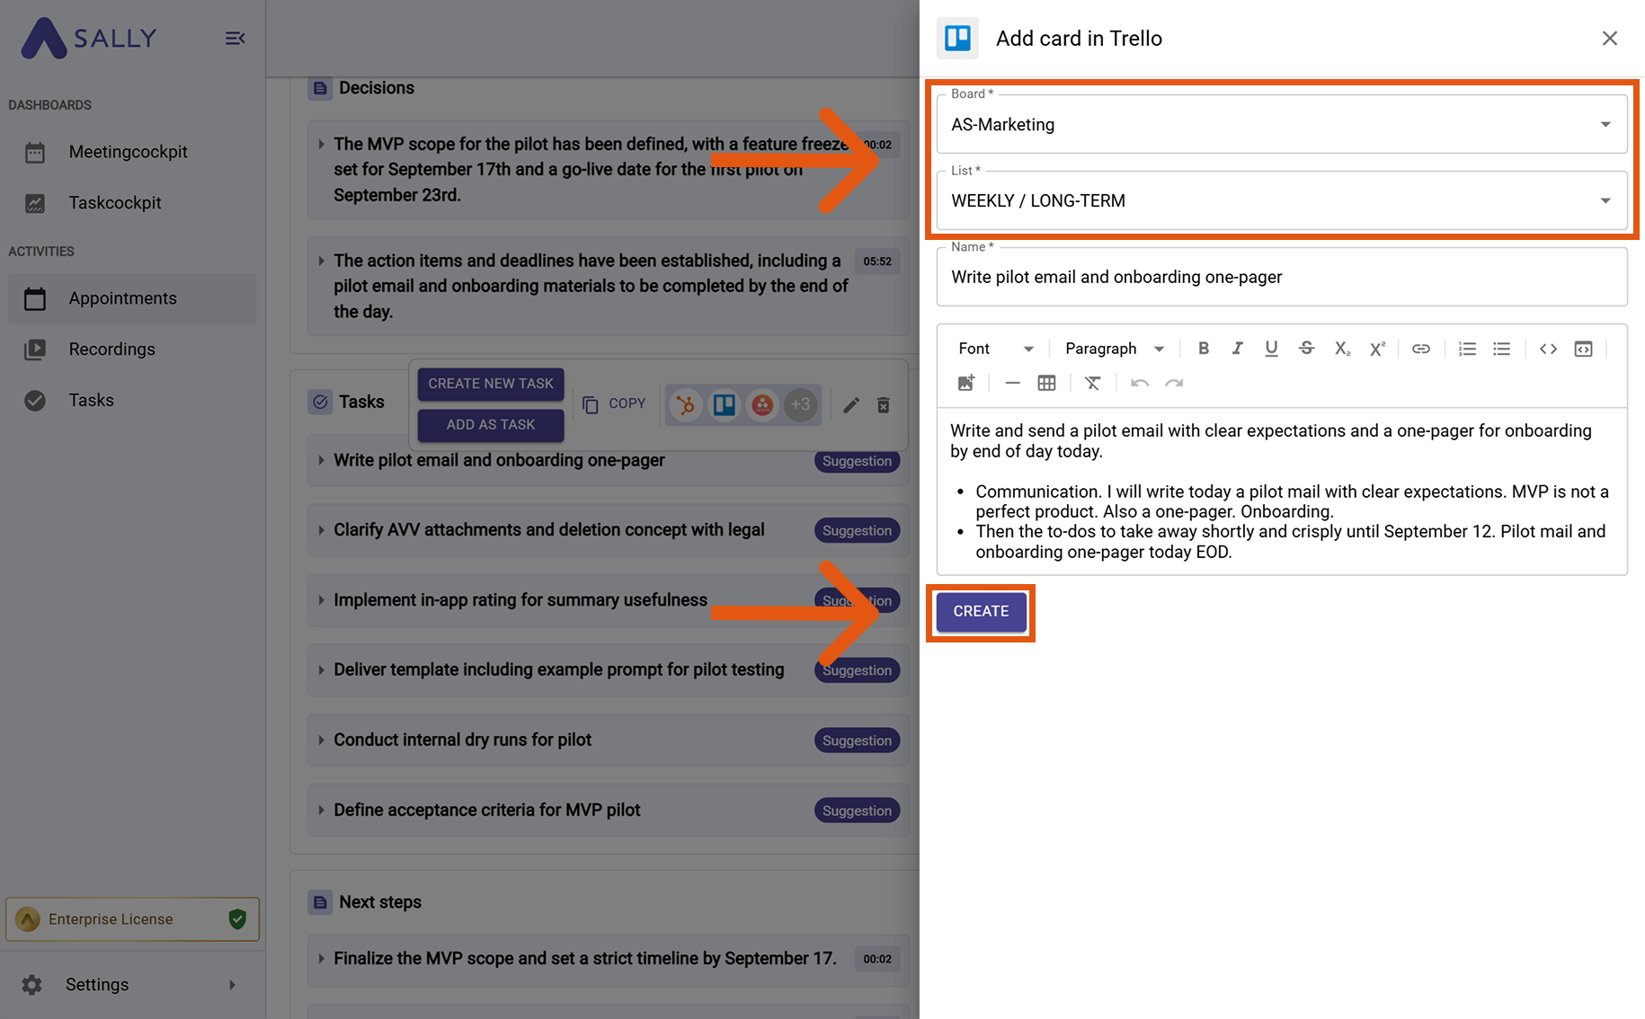Toggle bold formatting
The height and width of the screenshot is (1019, 1645).
(1204, 349)
